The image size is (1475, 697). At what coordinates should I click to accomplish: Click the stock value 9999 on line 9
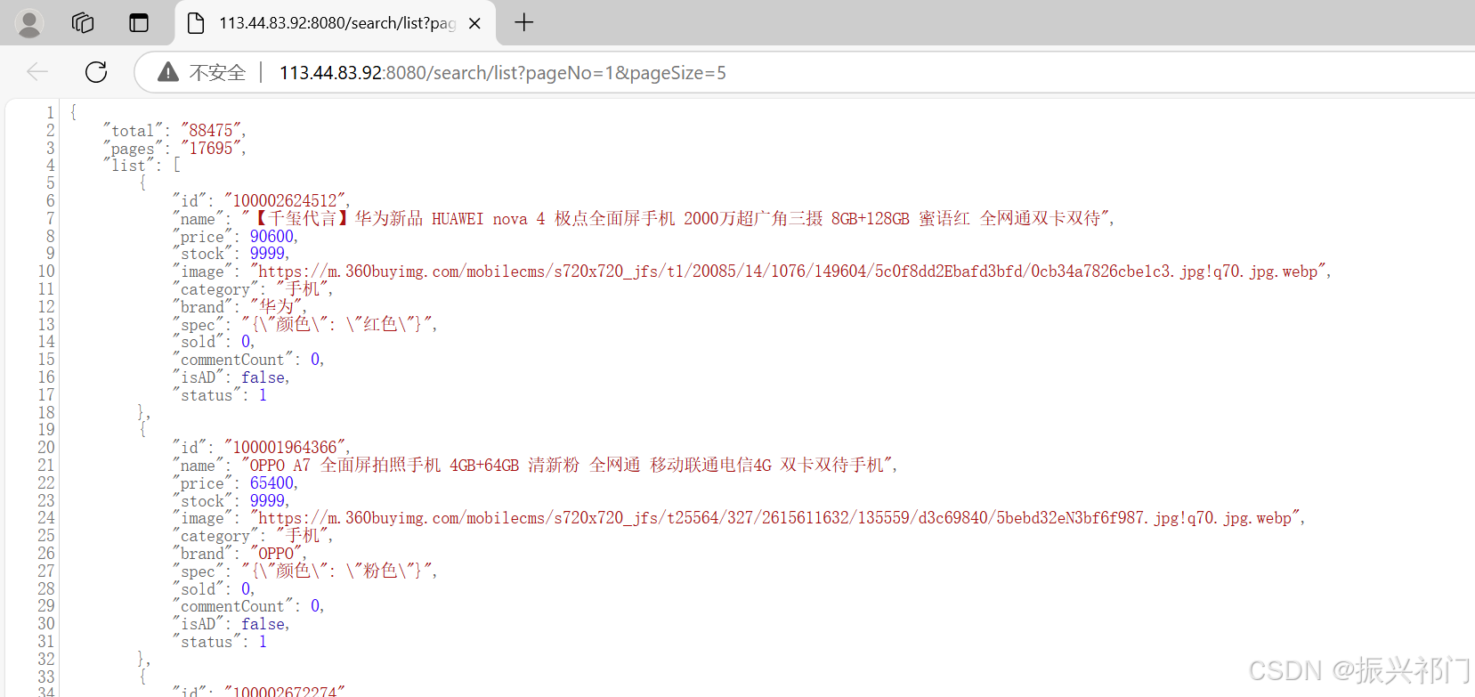[268, 254]
